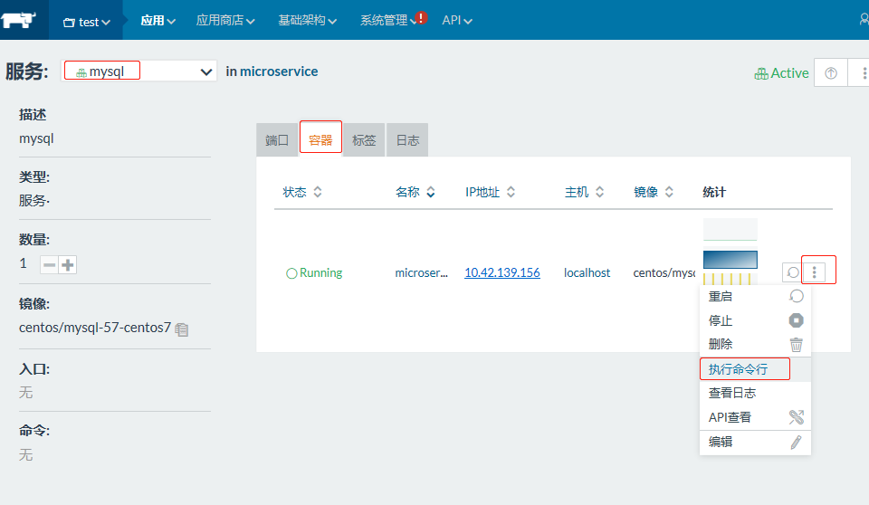869x505 pixels.
Task: Copy the centos/mysql-57-centos7 image name
Action: tap(182, 329)
